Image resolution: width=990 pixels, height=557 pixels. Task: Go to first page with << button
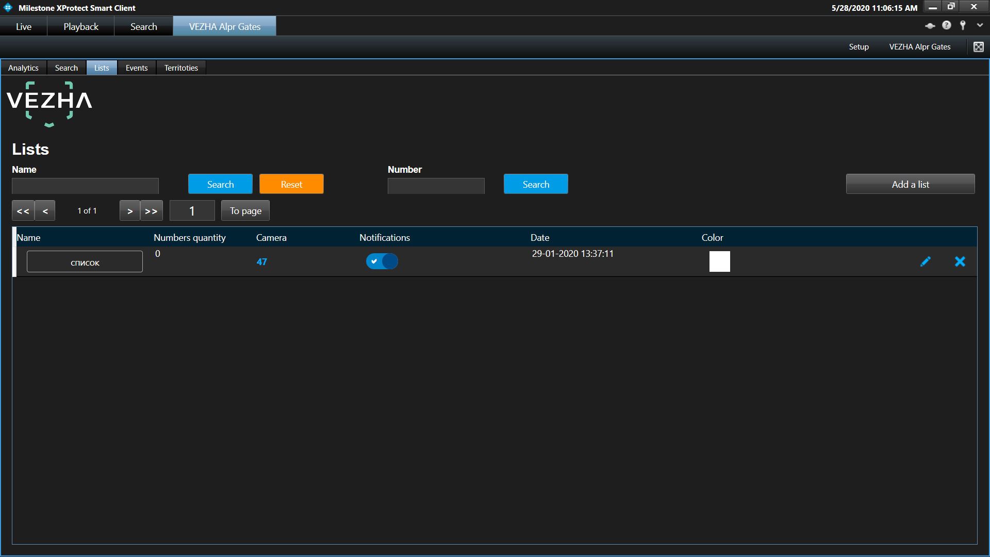(23, 210)
